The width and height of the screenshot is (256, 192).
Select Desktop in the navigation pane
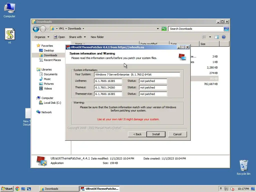point(49,50)
